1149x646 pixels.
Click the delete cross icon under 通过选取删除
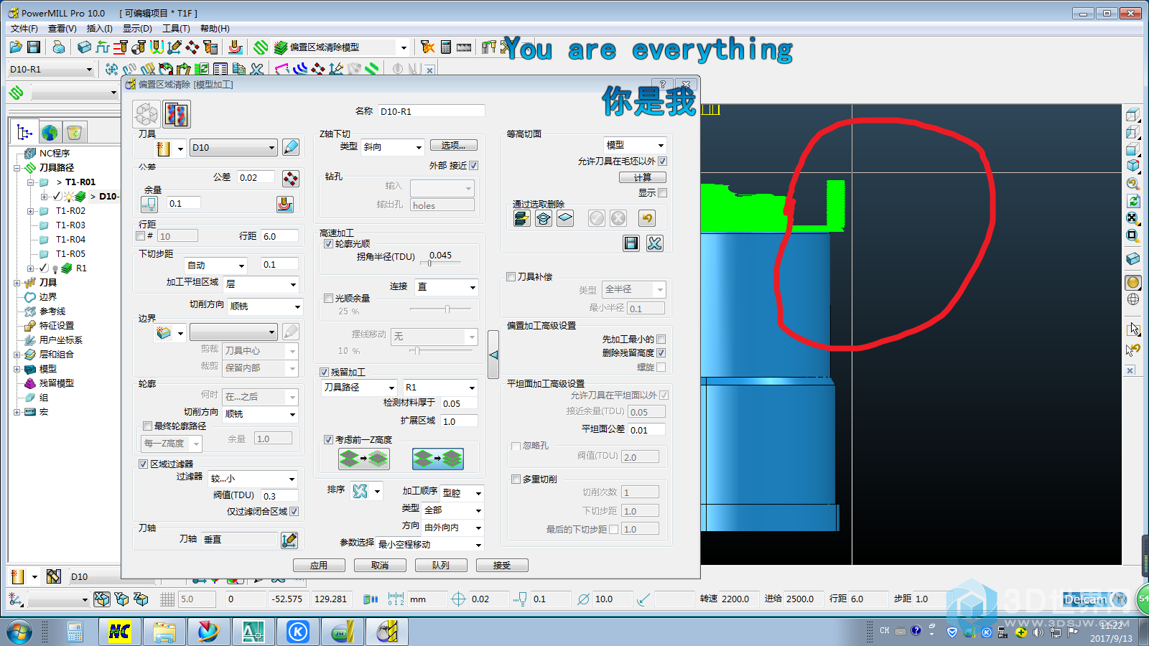[x=654, y=243]
